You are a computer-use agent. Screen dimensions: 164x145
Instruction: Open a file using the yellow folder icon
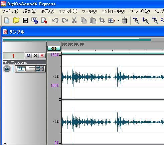16,20
